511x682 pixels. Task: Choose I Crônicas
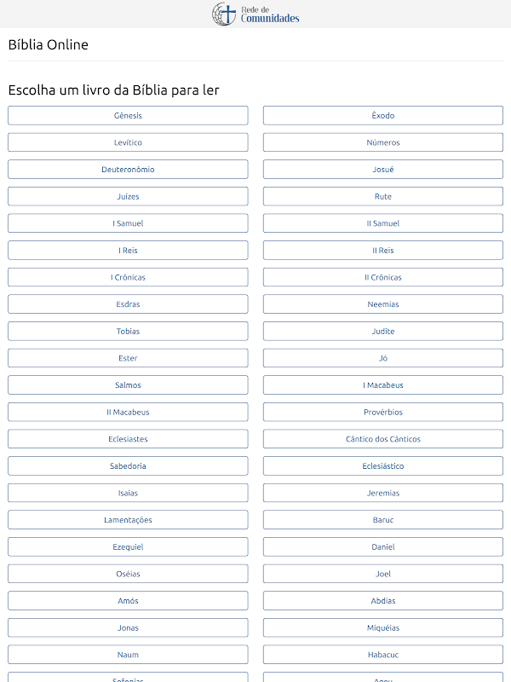128,277
